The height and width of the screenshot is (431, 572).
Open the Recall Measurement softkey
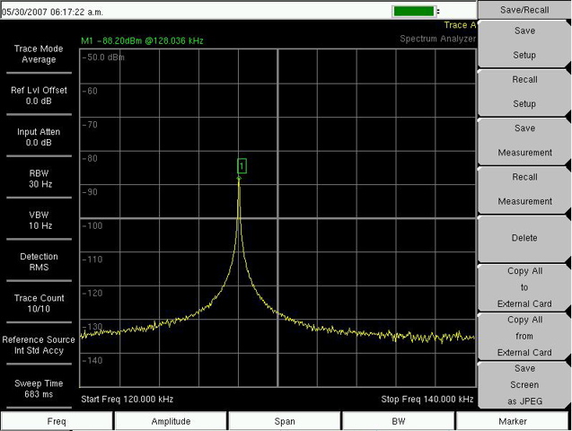[x=524, y=189]
